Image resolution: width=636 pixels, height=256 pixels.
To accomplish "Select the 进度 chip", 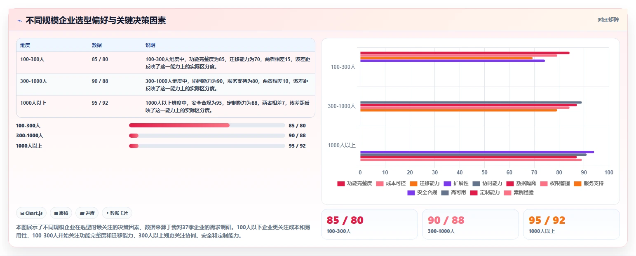I will point(87,213).
